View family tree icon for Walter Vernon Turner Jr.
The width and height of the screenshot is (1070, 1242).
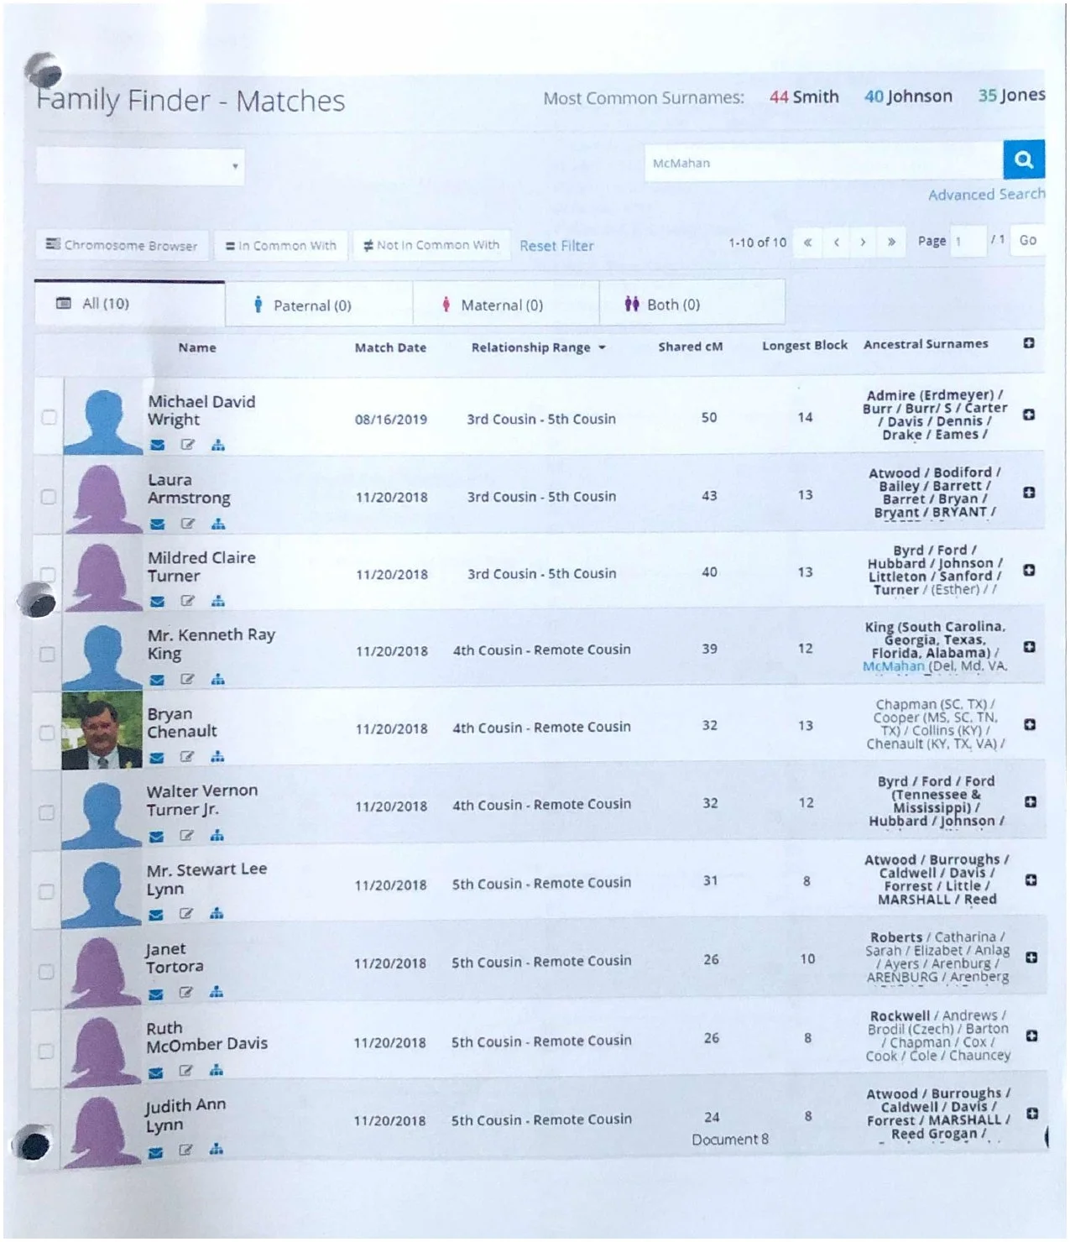[217, 835]
